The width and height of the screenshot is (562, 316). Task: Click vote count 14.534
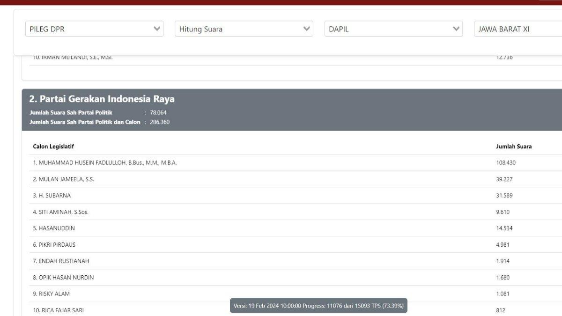tap(504, 228)
